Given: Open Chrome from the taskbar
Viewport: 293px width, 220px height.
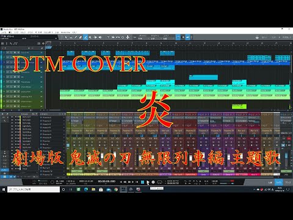Looking at the screenshot, I should click(116, 189).
